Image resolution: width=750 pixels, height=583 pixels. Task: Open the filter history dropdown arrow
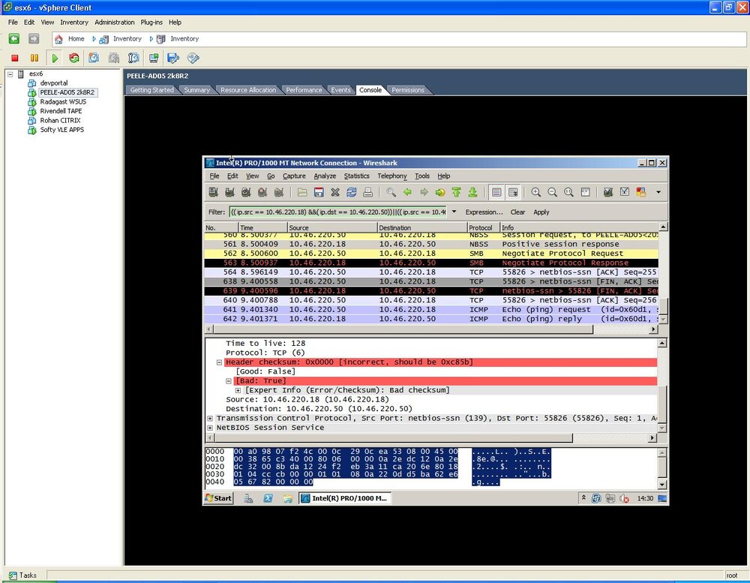point(454,212)
